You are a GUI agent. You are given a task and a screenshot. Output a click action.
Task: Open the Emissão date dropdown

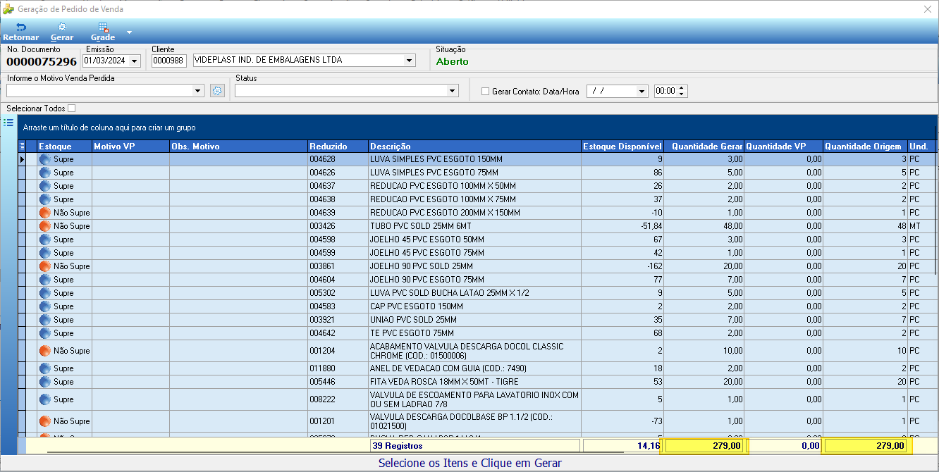[x=135, y=61]
